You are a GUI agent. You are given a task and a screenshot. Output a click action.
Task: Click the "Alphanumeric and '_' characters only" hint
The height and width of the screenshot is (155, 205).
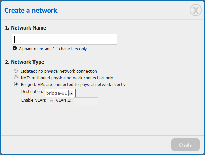tap(53, 49)
